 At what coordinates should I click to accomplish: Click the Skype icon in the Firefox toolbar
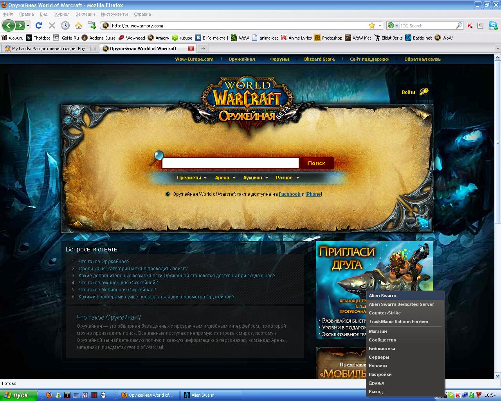click(493, 25)
